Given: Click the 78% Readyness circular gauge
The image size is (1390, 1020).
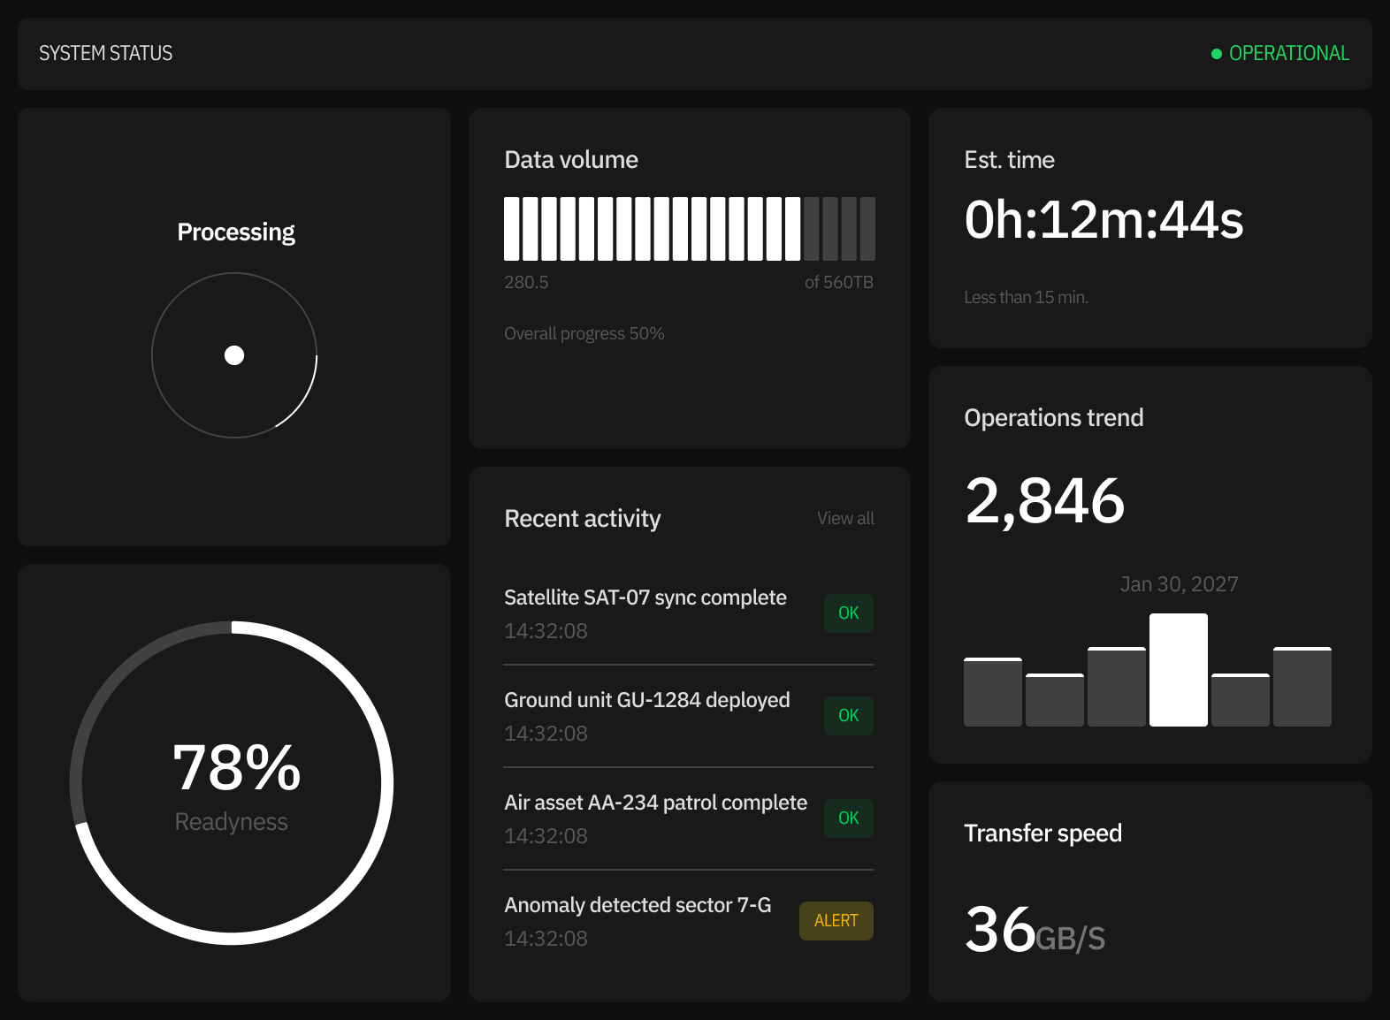Looking at the screenshot, I should [x=232, y=783].
